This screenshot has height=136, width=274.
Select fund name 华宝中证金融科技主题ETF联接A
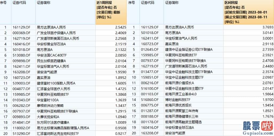(189, 72)
